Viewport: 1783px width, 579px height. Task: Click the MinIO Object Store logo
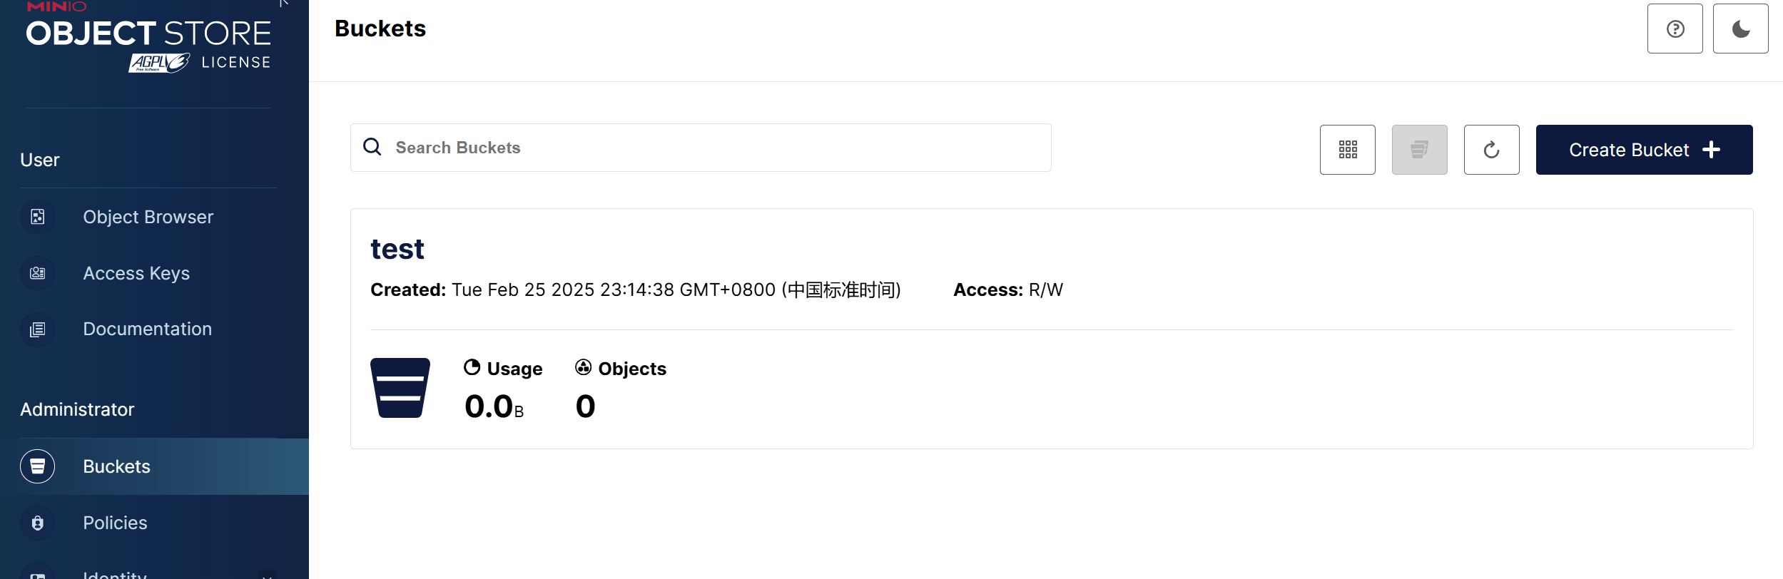coord(148,39)
